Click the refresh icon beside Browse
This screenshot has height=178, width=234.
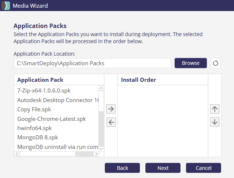point(216,63)
